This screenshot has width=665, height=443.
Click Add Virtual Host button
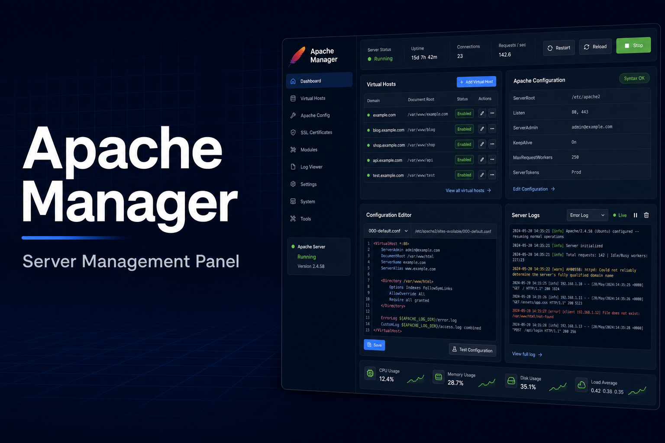pos(476,82)
